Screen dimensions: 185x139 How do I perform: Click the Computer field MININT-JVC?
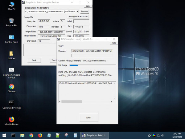[44, 21]
